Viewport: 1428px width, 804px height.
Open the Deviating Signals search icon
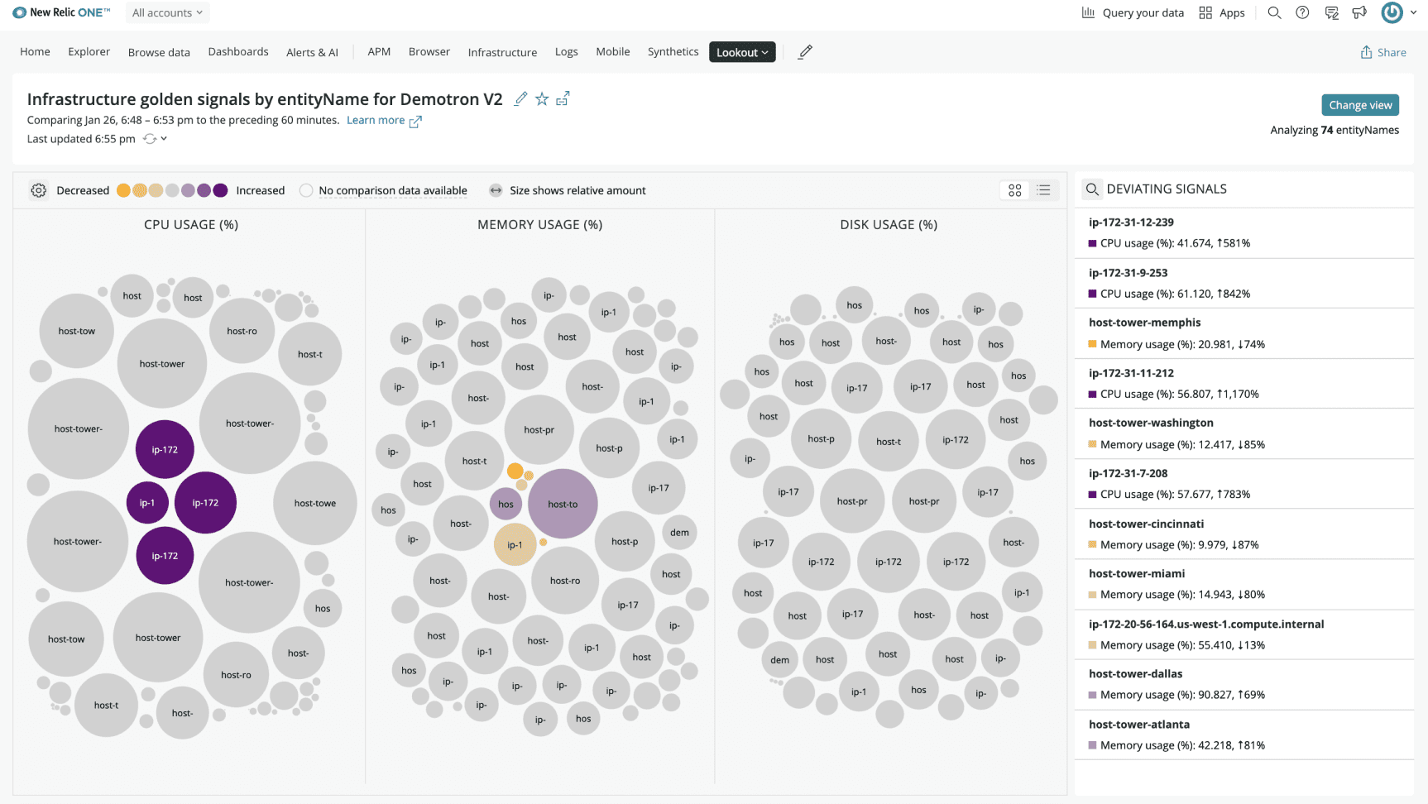(1092, 189)
